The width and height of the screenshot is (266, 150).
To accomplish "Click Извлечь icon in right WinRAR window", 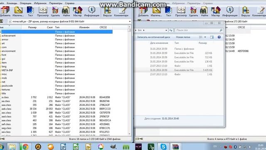I will coord(156,10).
